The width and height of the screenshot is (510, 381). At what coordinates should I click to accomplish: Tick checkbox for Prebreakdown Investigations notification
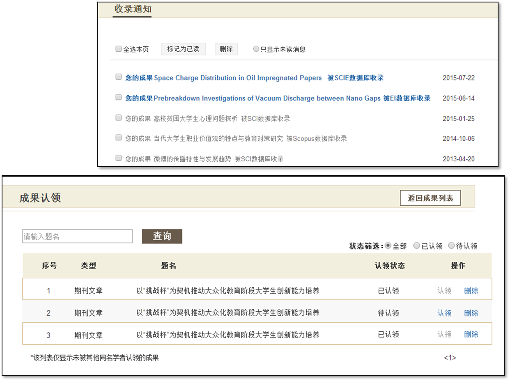click(x=118, y=97)
